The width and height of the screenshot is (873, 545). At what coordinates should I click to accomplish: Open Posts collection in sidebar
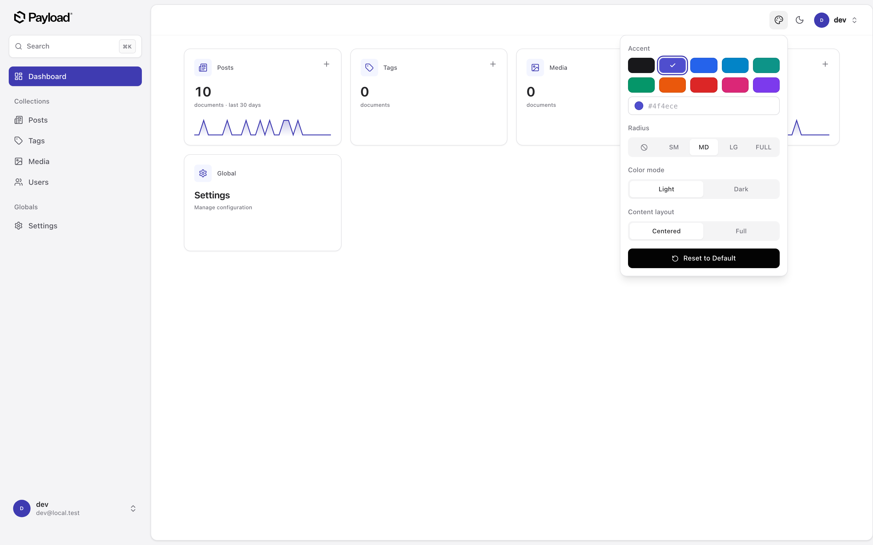pos(75,120)
